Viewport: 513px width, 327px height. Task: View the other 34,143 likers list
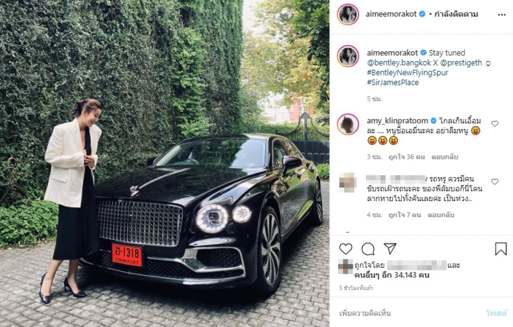(392, 275)
